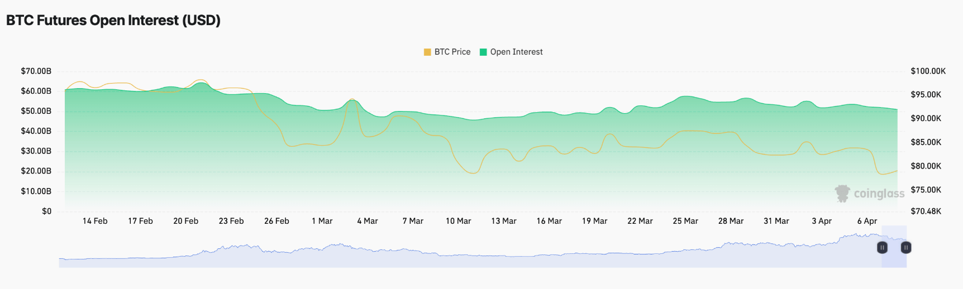Click the coinglass watermark text

pos(879,194)
